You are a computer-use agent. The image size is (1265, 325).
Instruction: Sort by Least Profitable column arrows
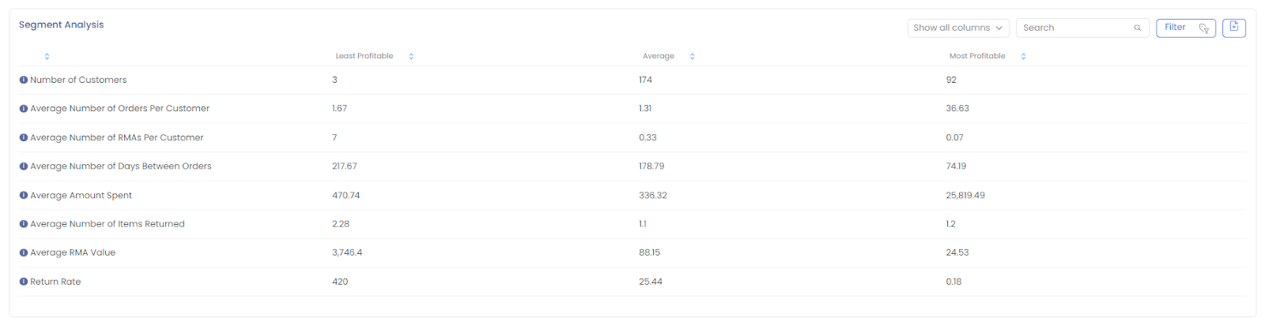tap(411, 56)
